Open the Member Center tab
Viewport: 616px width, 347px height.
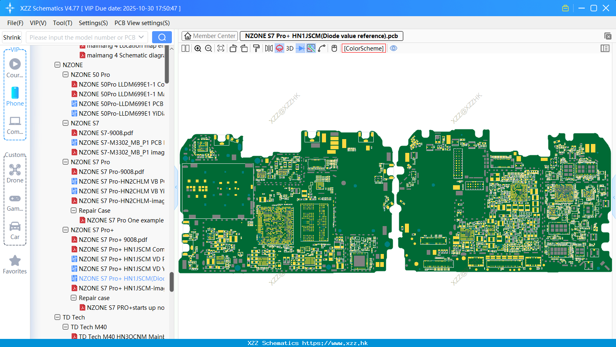tap(210, 36)
